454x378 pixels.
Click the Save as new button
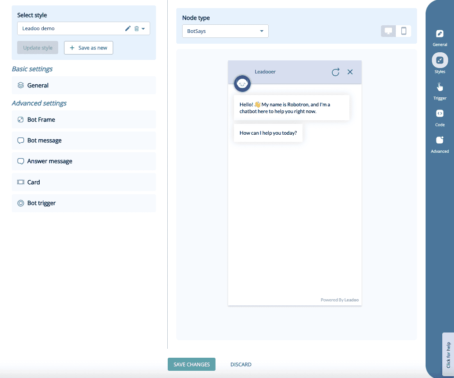[x=88, y=47]
